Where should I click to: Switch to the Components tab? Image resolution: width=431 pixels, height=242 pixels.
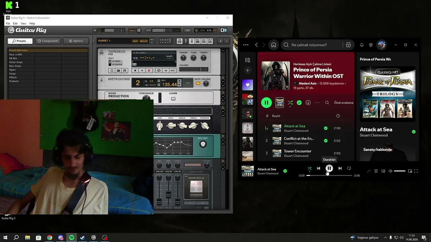point(48,41)
